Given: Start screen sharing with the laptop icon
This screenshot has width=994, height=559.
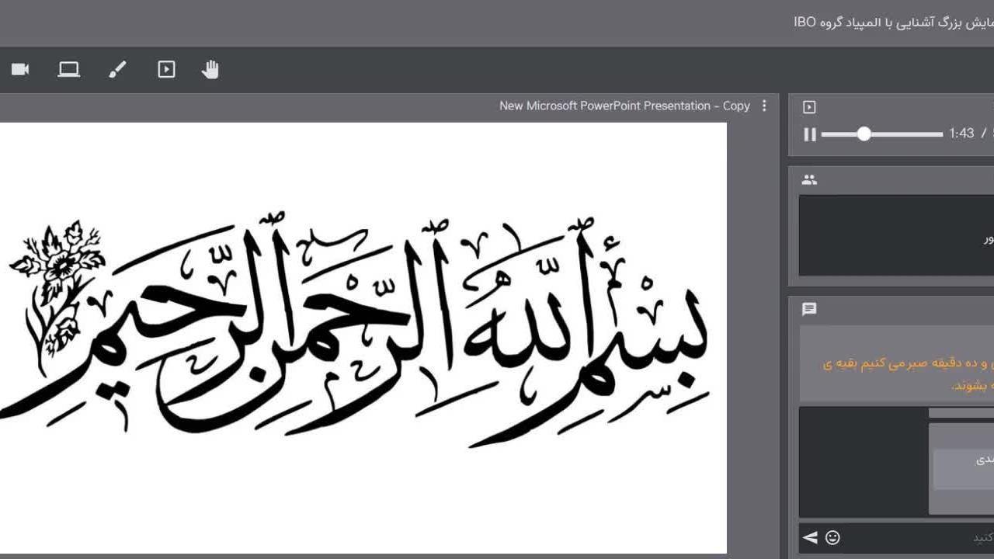Looking at the screenshot, I should click(69, 70).
